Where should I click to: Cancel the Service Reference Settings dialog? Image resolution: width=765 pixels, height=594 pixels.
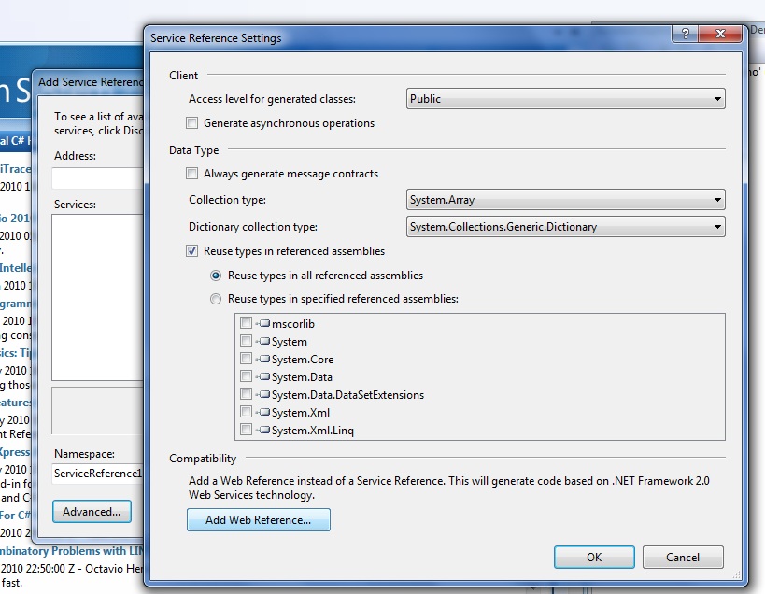683,558
